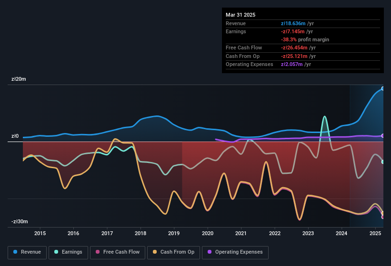Viewport: 391px width, 266px height.
Task: Hide the Free Cash Flow series
Action: [x=118, y=252]
